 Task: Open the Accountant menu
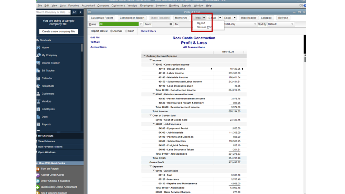click(88, 6)
